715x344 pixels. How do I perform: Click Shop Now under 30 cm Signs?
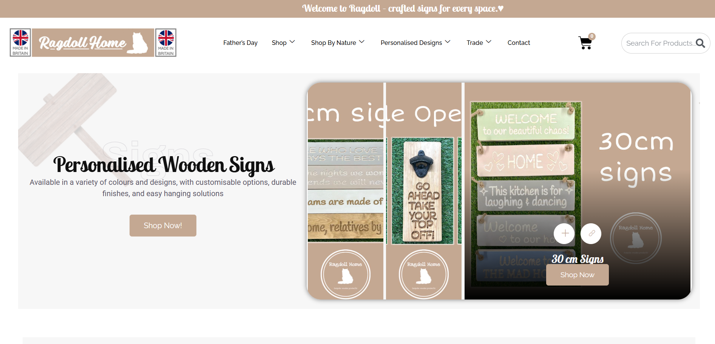point(577,275)
